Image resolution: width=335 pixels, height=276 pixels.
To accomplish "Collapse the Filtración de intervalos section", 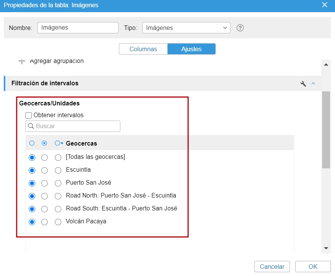I will (x=313, y=83).
